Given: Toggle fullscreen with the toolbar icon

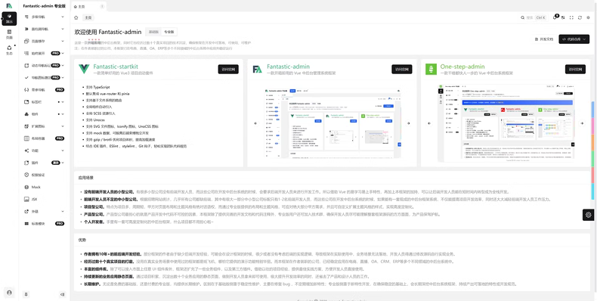Looking at the screenshot, I should tap(571, 17).
